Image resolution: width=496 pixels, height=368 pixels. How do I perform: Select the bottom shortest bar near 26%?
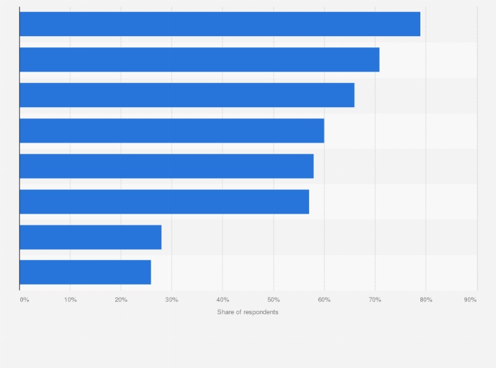pos(85,272)
